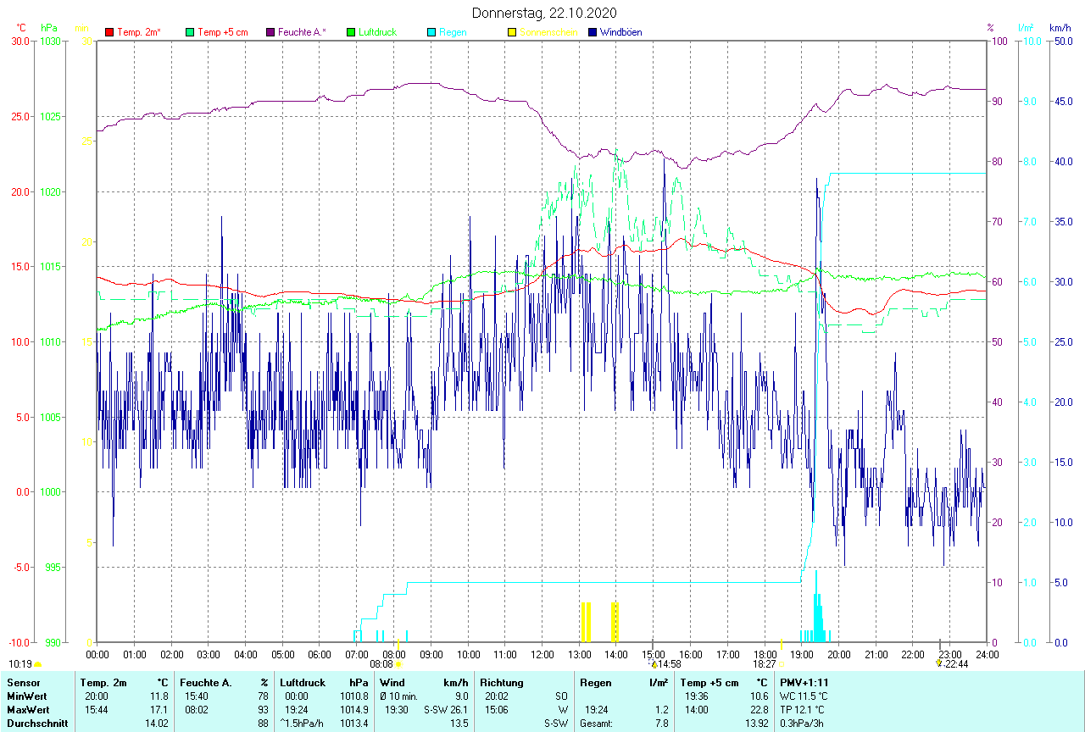This screenshot has height=732, width=1085.
Task: Click the chart title 'Donnerstag, 22.10.2020'
Action: pos(542,13)
